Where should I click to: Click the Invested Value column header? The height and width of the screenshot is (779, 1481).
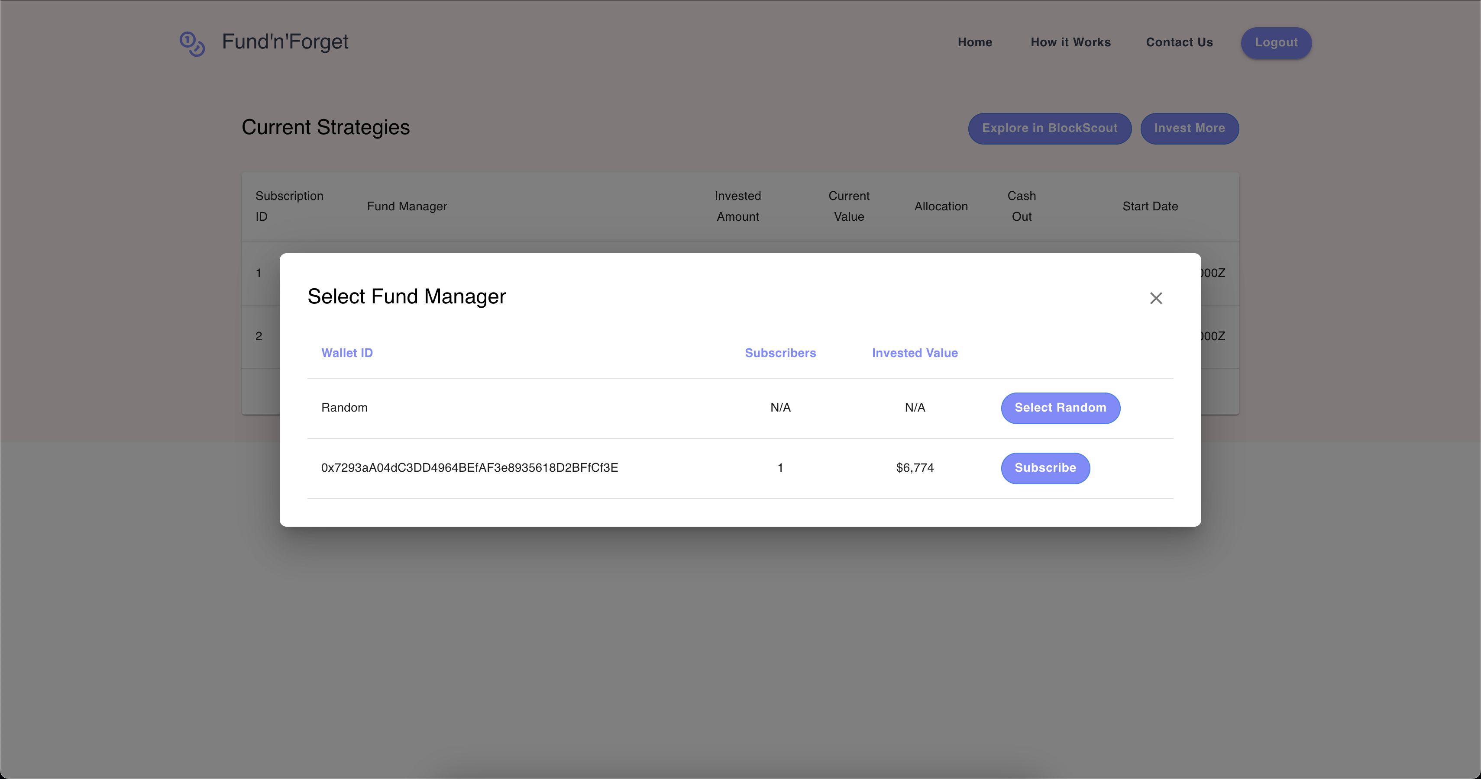point(915,351)
